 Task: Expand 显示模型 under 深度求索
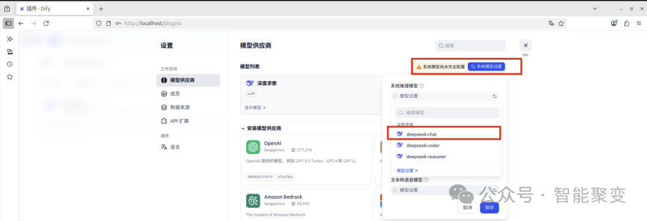pos(255,108)
